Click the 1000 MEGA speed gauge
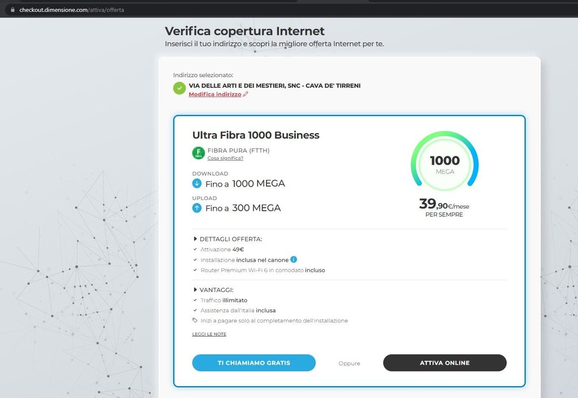578x398 pixels. pos(445,161)
